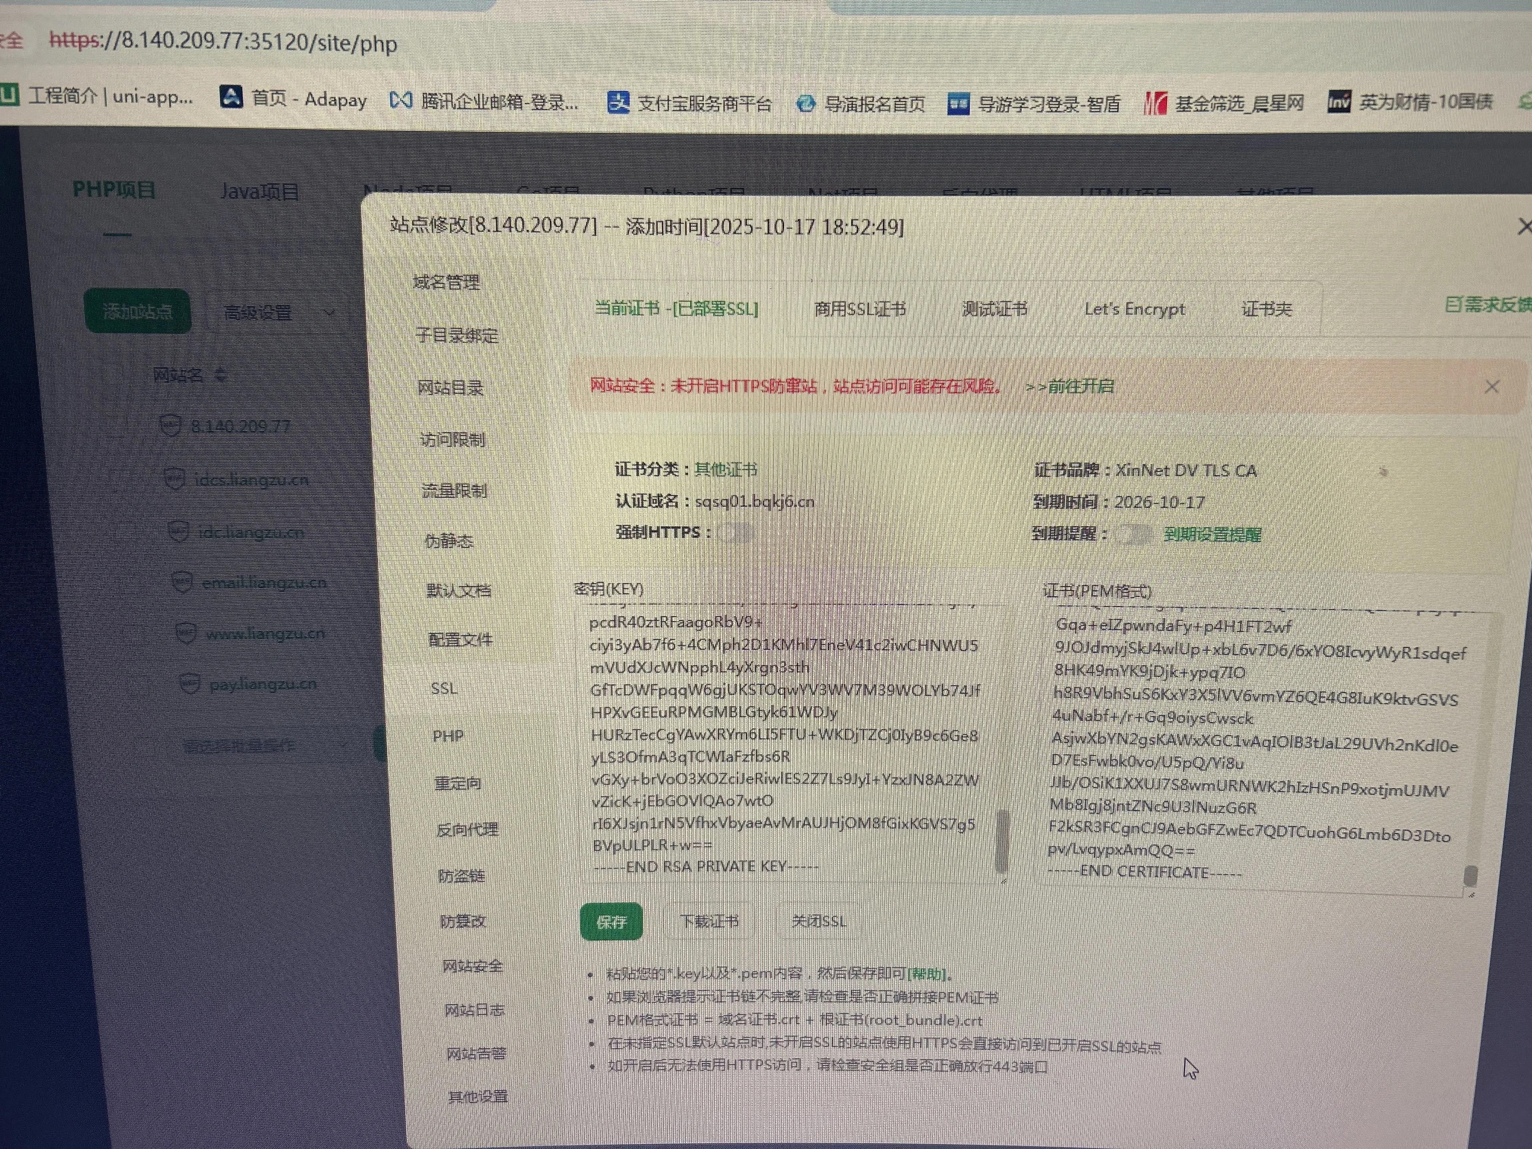Click the green 保存 button
This screenshot has width=1532, height=1149.
(x=611, y=922)
